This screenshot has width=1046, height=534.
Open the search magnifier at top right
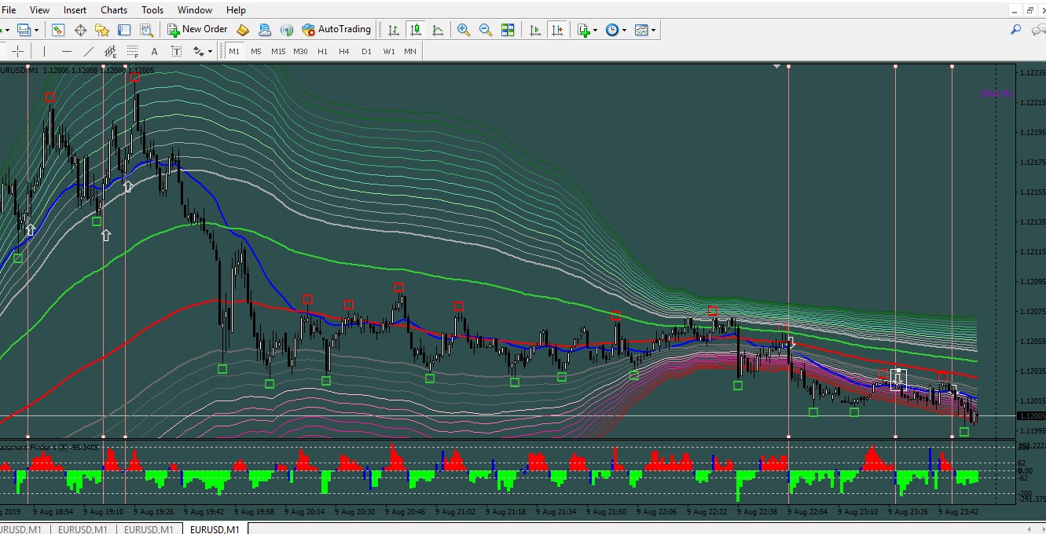coord(1016,30)
